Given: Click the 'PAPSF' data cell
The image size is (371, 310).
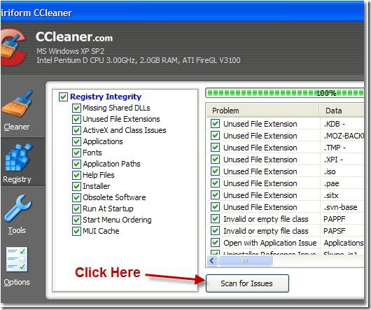Looking at the screenshot, I should click(335, 231).
